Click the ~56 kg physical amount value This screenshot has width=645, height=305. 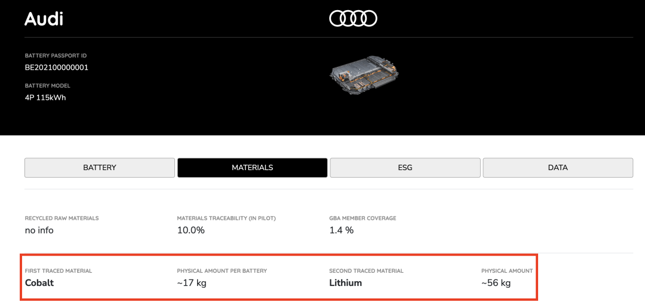(496, 283)
